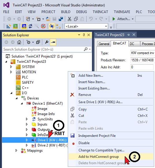Choose Copy in the context menu

tap(111, 109)
